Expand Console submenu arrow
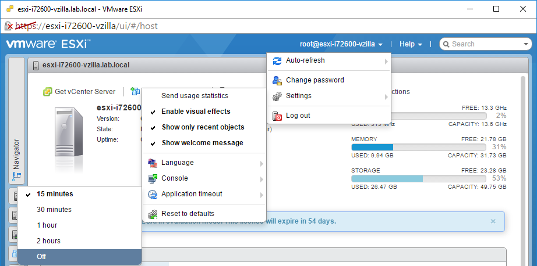This screenshot has width=537, height=266. (262, 179)
